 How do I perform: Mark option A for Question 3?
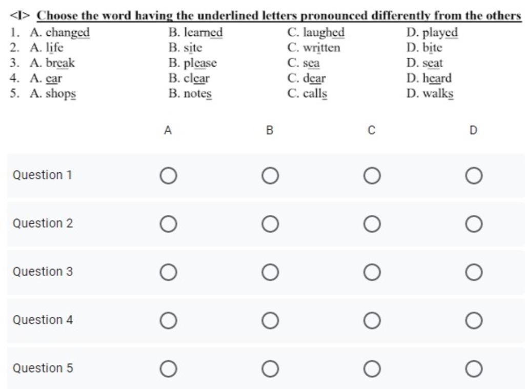point(168,272)
